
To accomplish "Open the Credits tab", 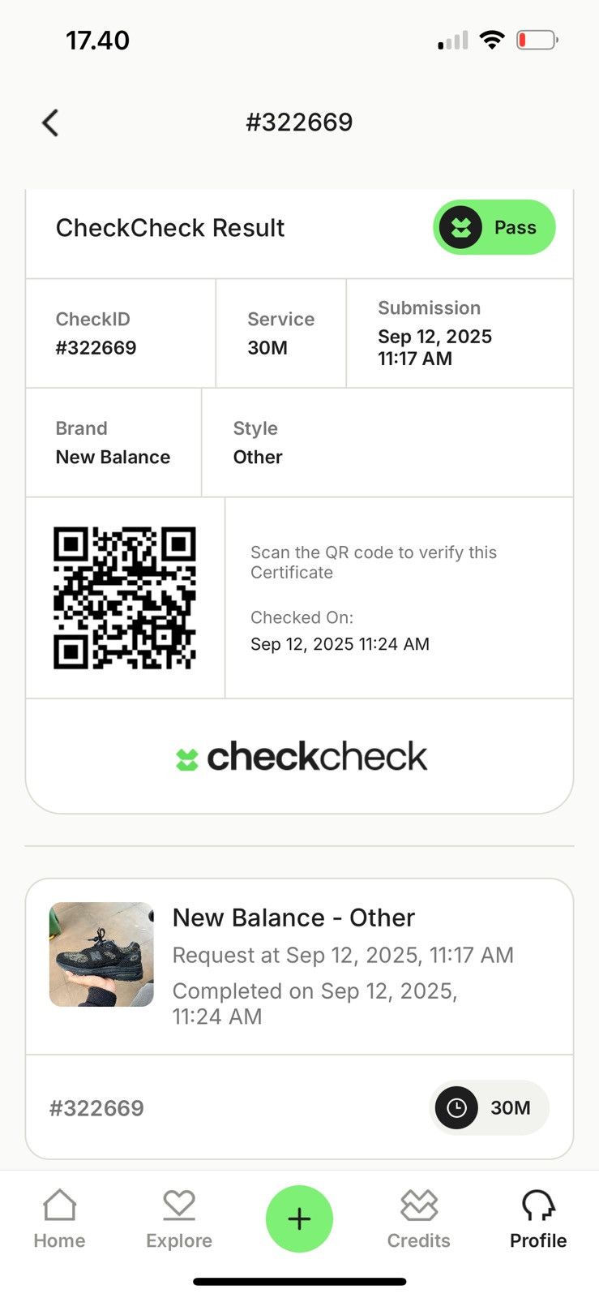I will point(419,1218).
